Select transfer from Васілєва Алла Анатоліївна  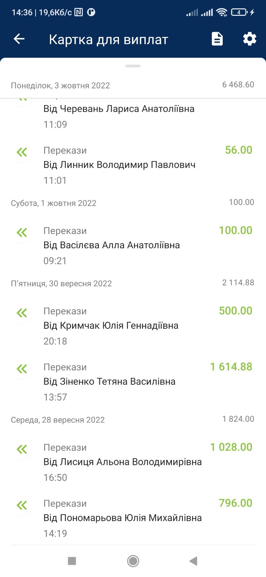click(x=112, y=245)
